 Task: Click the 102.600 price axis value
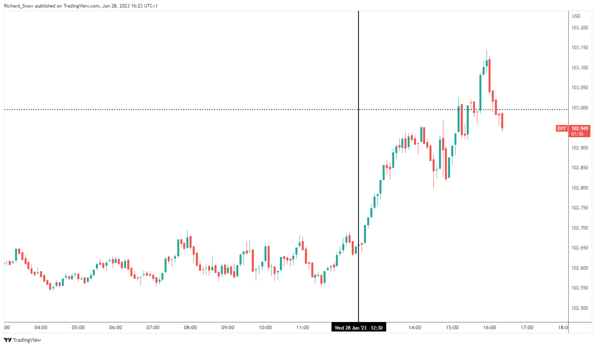click(x=580, y=268)
